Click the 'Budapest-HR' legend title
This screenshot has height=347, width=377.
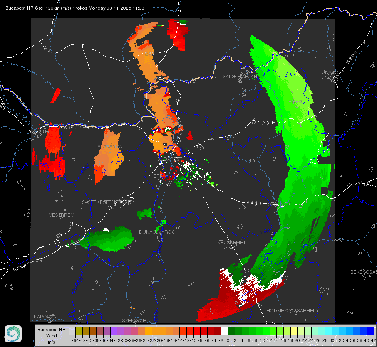[x=51, y=329]
